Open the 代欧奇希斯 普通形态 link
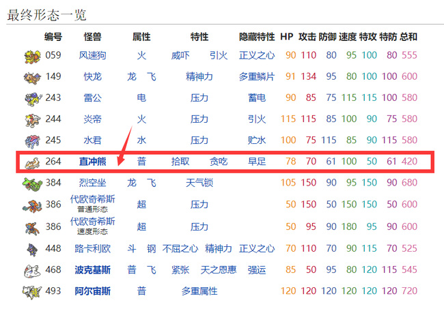Viewport: 444px width, 309px height. pyautogui.click(x=92, y=199)
